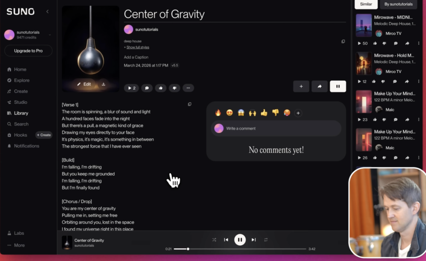Switch to the By sunotutorials tab
This screenshot has height=261, width=426.
[x=398, y=4]
